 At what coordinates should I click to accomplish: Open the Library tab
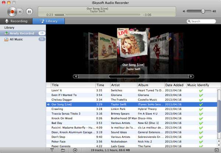(49, 21)
